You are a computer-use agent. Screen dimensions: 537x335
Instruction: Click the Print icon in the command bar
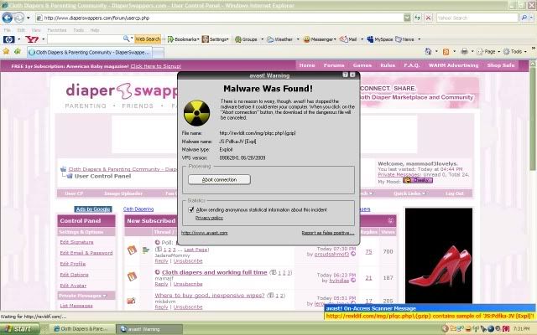tap(464, 52)
